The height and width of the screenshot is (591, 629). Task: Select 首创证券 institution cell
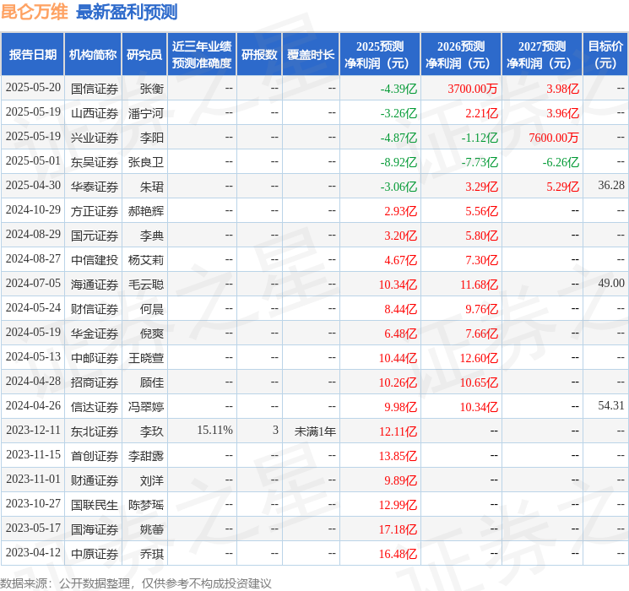coord(95,456)
